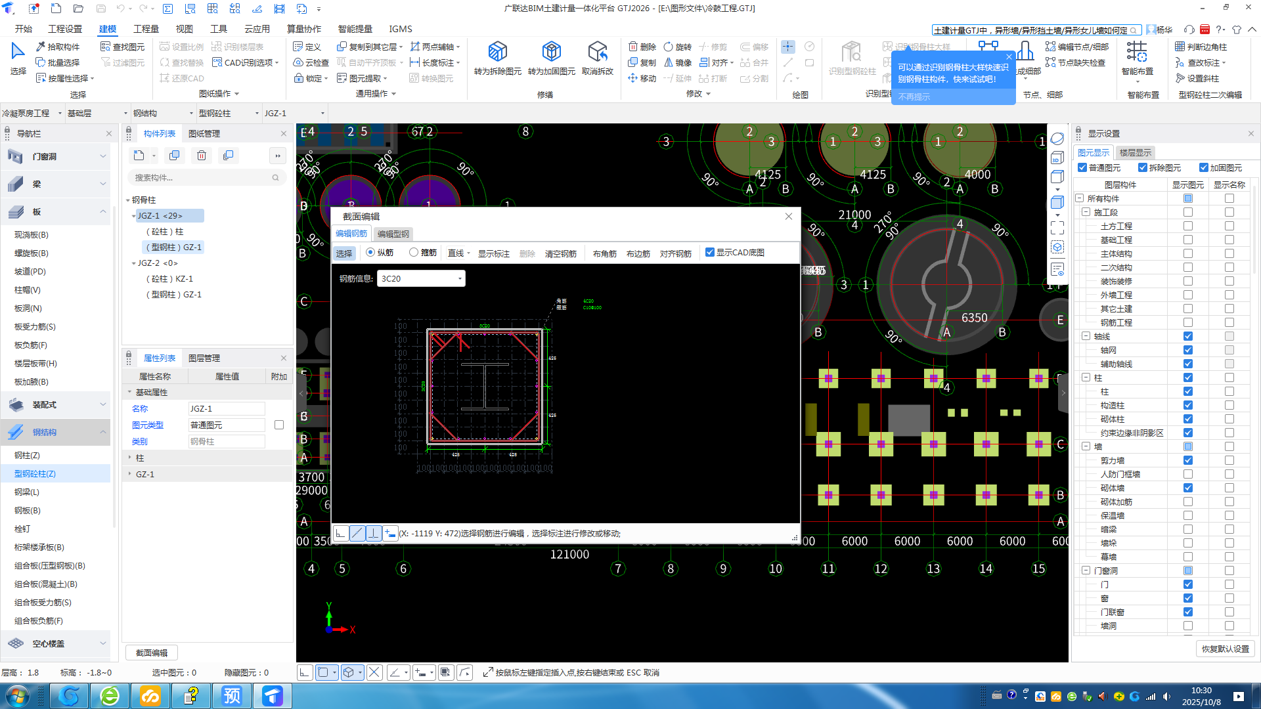Viewport: 1261px width, 709px height.
Task: Click the 拾取构件 tool icon
Action: [x=41, y=47]
